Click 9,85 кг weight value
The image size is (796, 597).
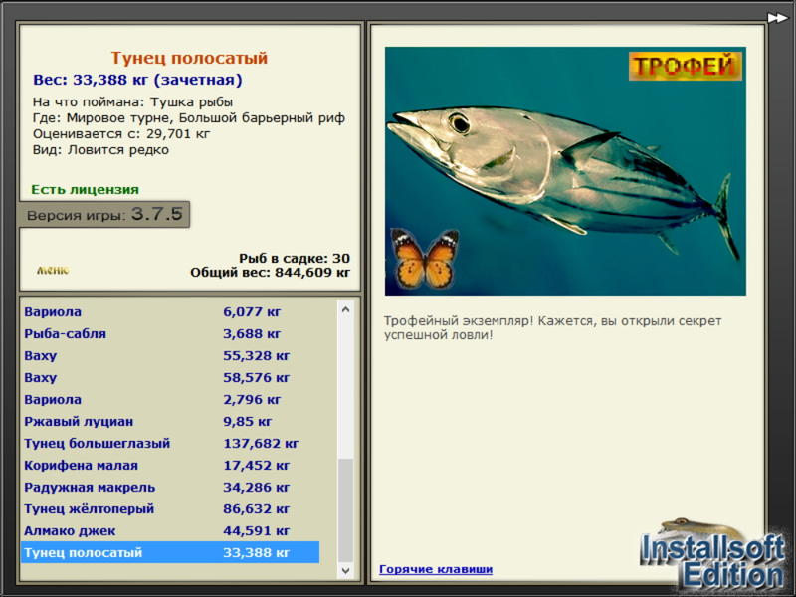[x=247, y=421]
